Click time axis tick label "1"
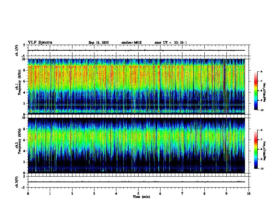Viewport: 280px width, 217px height. (50, 194)
